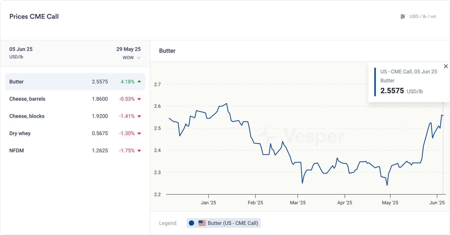Open USD / lb / mt unit selector
450x235 pixels.
click(x=422, y=17)
